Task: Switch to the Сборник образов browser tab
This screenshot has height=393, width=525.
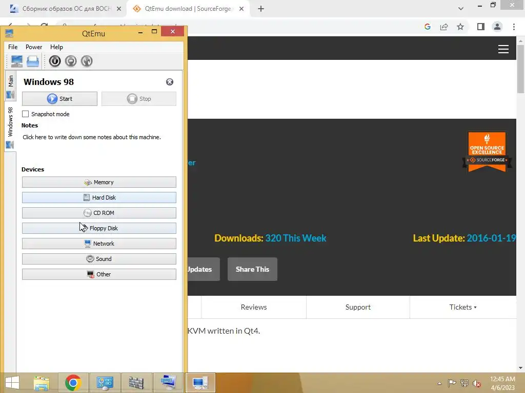Action: point(62,9)
